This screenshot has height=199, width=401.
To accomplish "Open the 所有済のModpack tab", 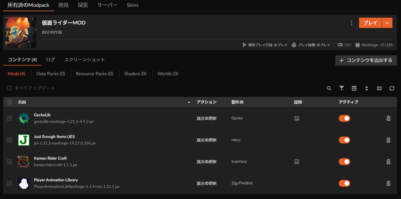I will (29, 5).
